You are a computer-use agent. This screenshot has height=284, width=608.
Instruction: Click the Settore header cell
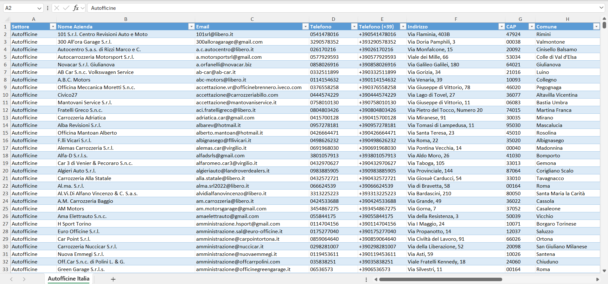click(34, 27)
